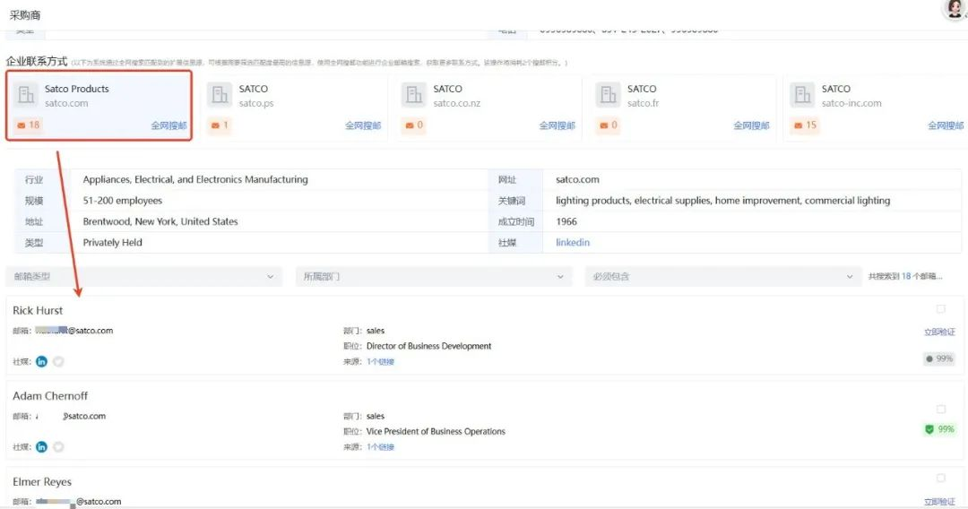
Task: Click Vice President of Business Operations title
Action: point(436,431)
